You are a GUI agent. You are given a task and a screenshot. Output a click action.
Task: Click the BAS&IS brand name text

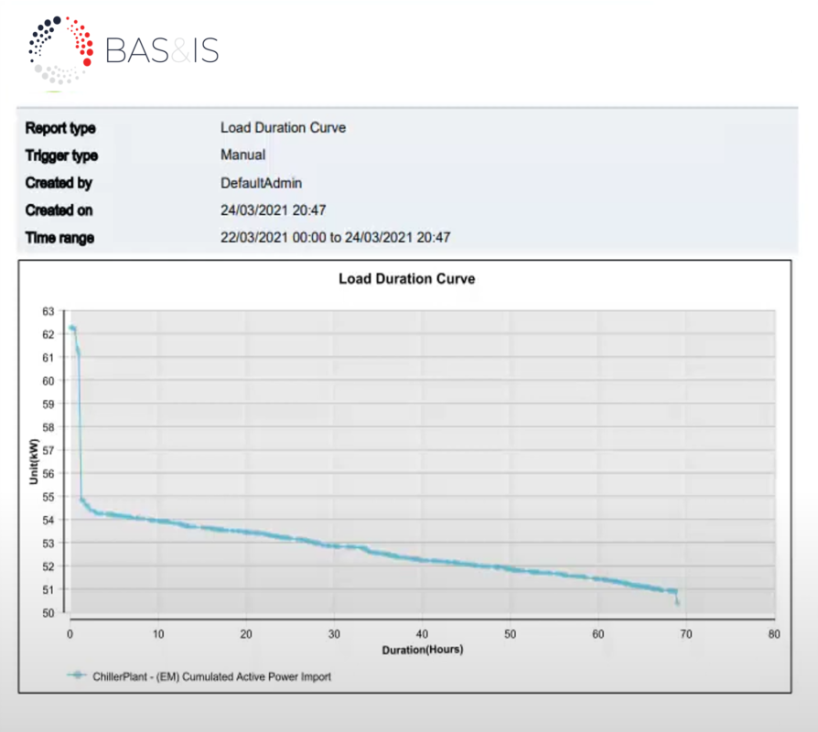coord(162,49)
